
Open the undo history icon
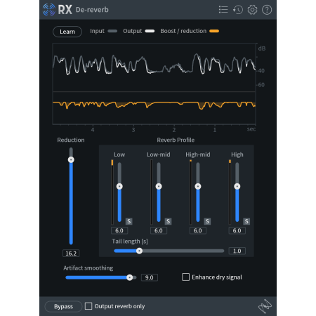[238, 10]
